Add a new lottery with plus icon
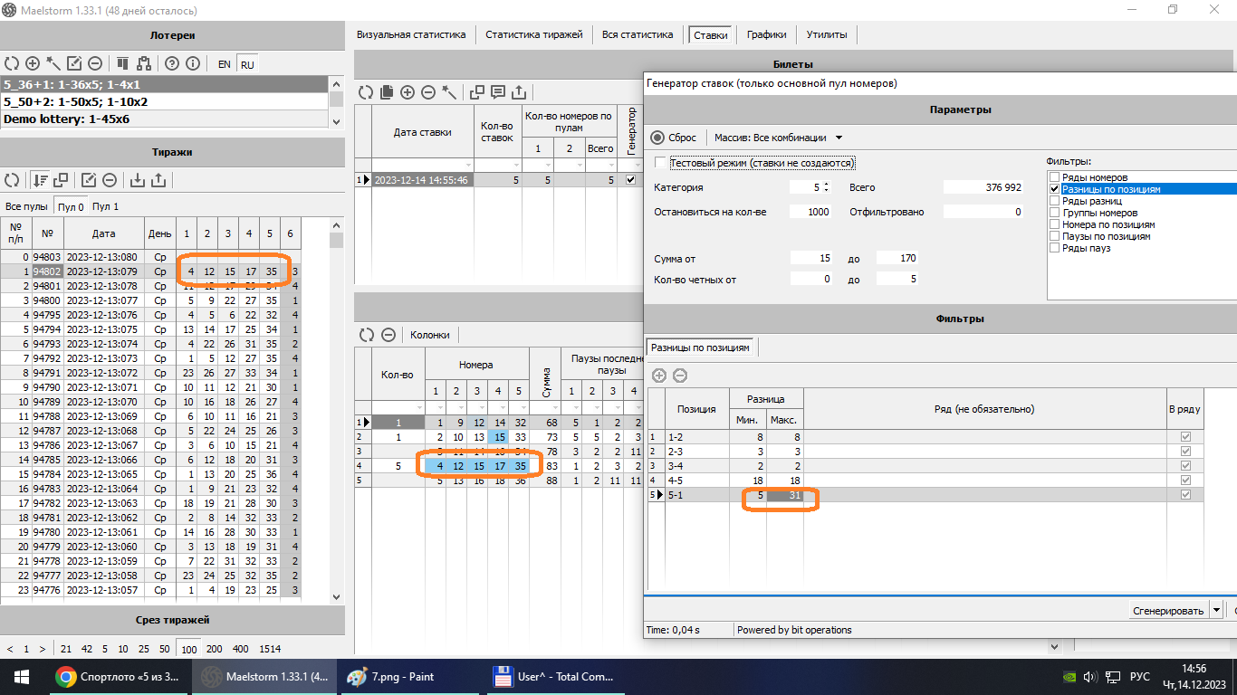1237x695 pixels. (x=33, y=63)
